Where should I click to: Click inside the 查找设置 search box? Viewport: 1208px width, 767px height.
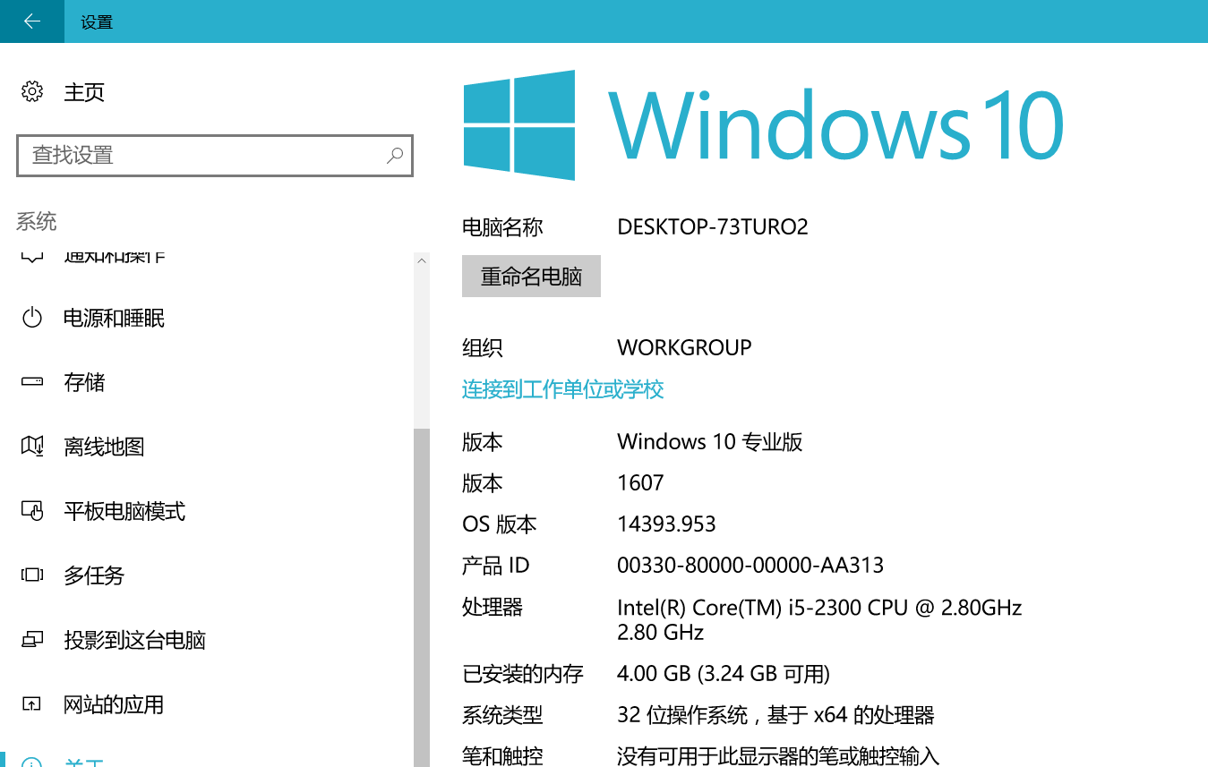pos(179,156)
